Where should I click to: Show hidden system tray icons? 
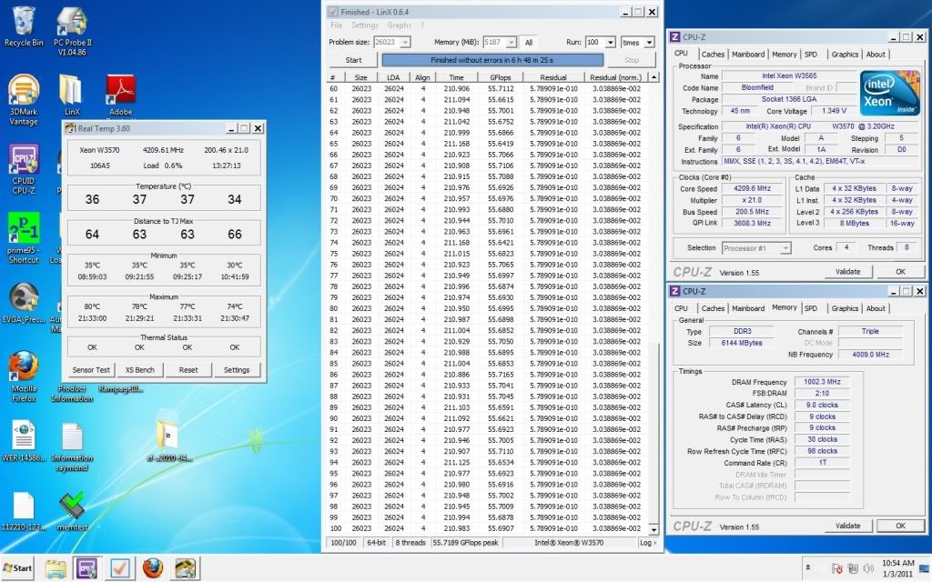coord(808,567)
